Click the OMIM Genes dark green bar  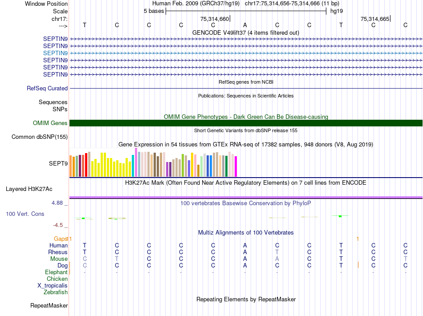point(246,123)
